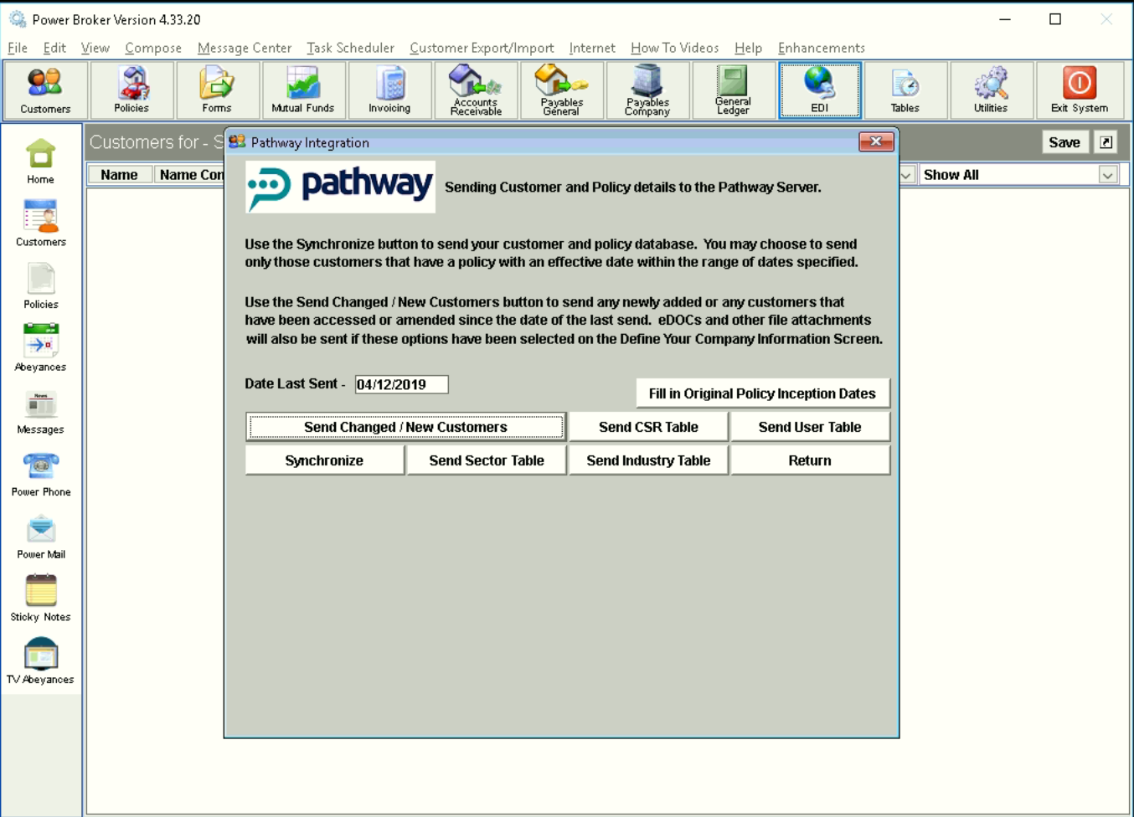Expand the Show All dropdown
The height and width of the screenshot is (817, 1134).
[x=1106, y=175]
